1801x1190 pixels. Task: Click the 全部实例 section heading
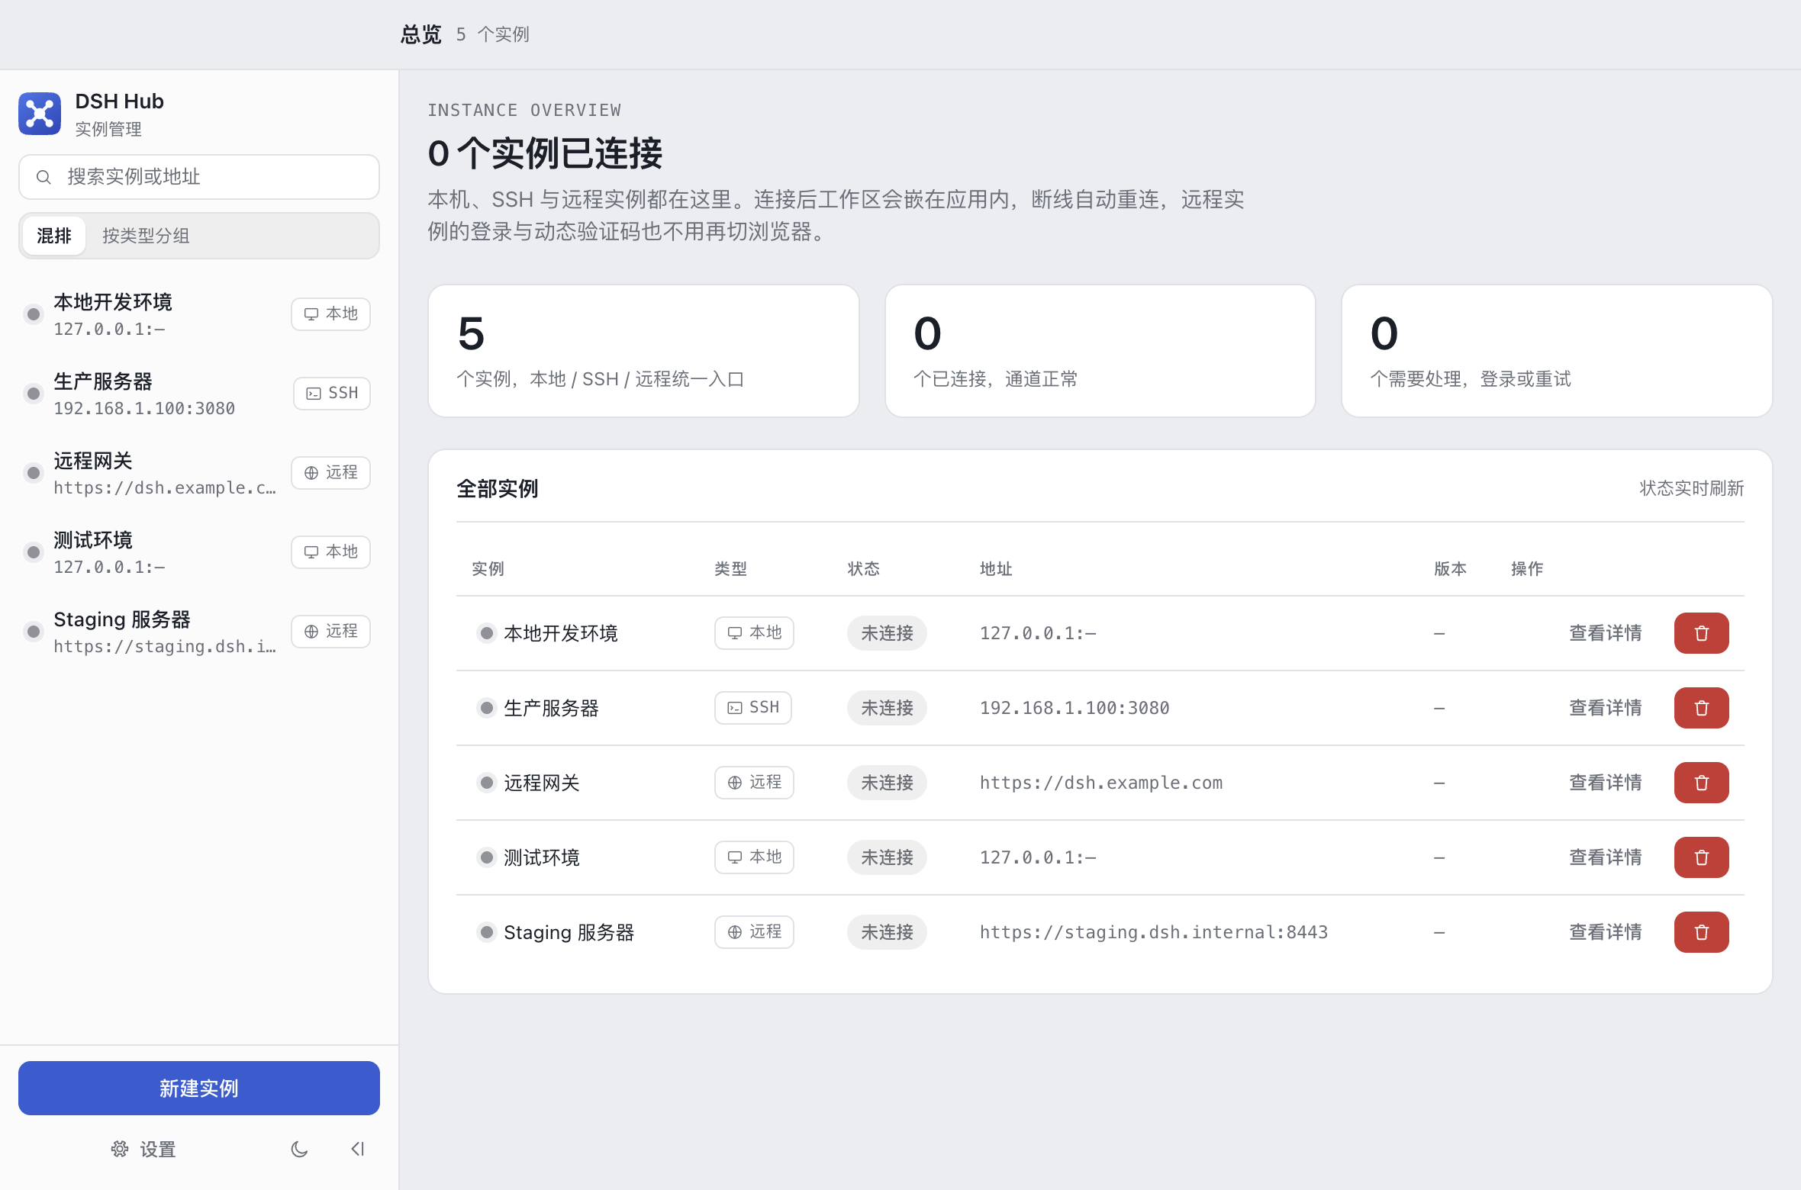(497, 488)
